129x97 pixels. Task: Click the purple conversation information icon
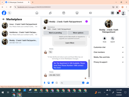(x=86, y=21)
